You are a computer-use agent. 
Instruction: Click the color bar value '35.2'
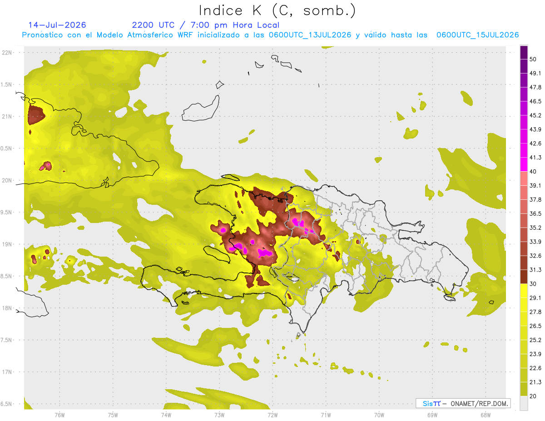pyautogui.click(x=536, y=228)
